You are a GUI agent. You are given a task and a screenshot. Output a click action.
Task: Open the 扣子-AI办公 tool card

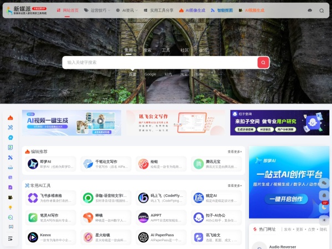tap(216, 217)
